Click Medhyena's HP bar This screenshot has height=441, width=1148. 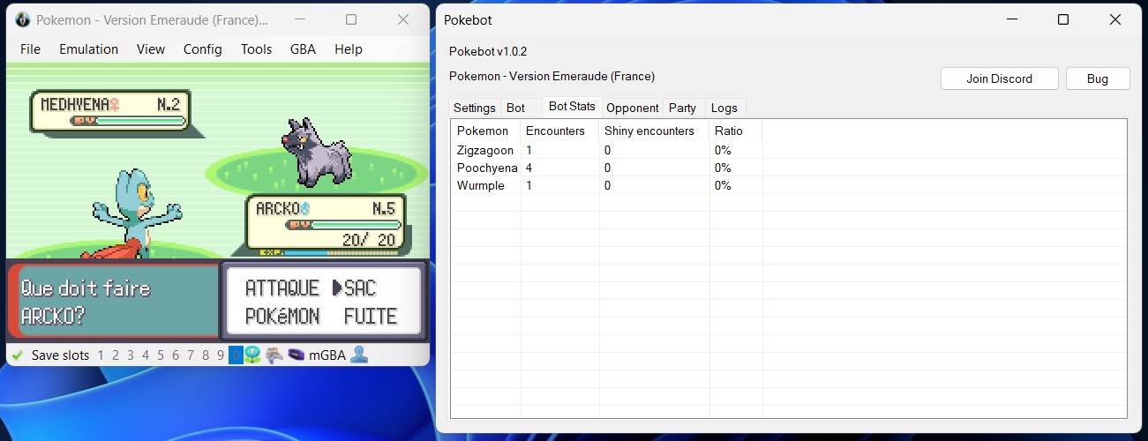[x=130, y=120]
